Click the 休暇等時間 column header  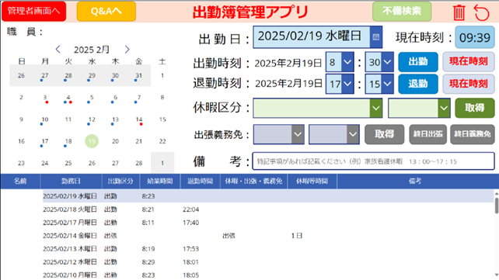[312, 181]
